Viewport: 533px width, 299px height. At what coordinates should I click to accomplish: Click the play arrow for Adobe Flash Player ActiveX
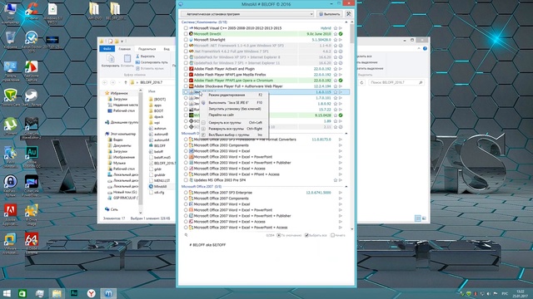click(341, 69)
